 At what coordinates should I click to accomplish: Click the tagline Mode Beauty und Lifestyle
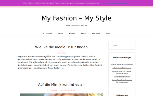click(x=76, y=25)
